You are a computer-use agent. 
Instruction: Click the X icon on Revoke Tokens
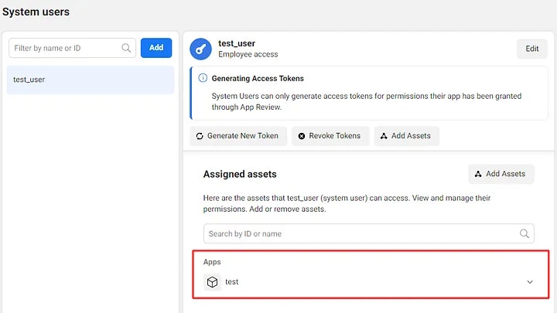point(302,136)
